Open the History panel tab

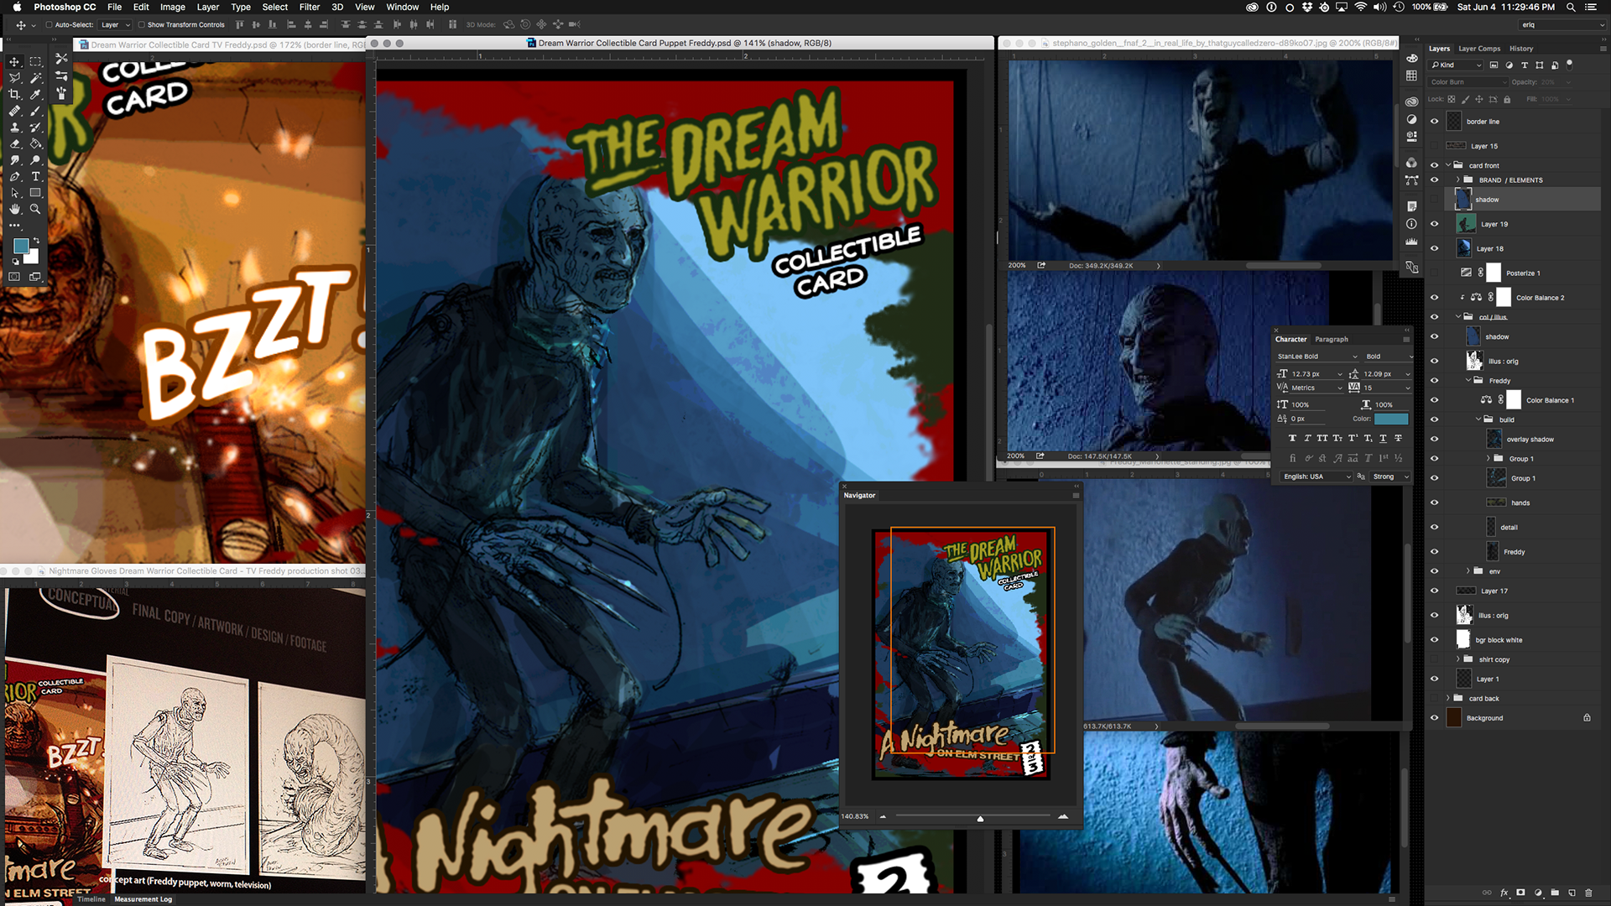coord(1520,49)
